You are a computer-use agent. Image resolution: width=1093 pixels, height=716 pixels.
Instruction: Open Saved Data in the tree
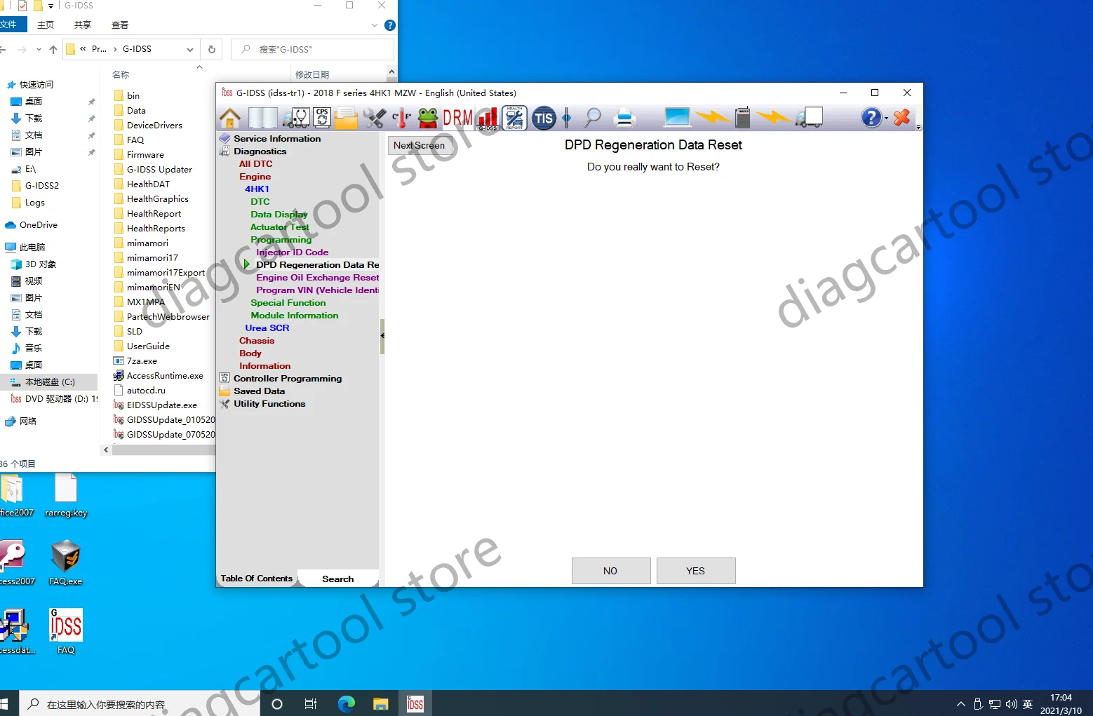click(x=260, y=391)
